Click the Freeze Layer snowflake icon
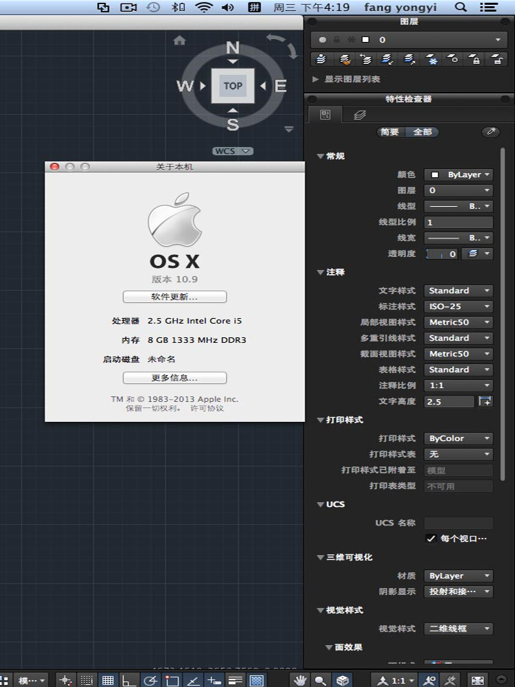 coord(432,58)
